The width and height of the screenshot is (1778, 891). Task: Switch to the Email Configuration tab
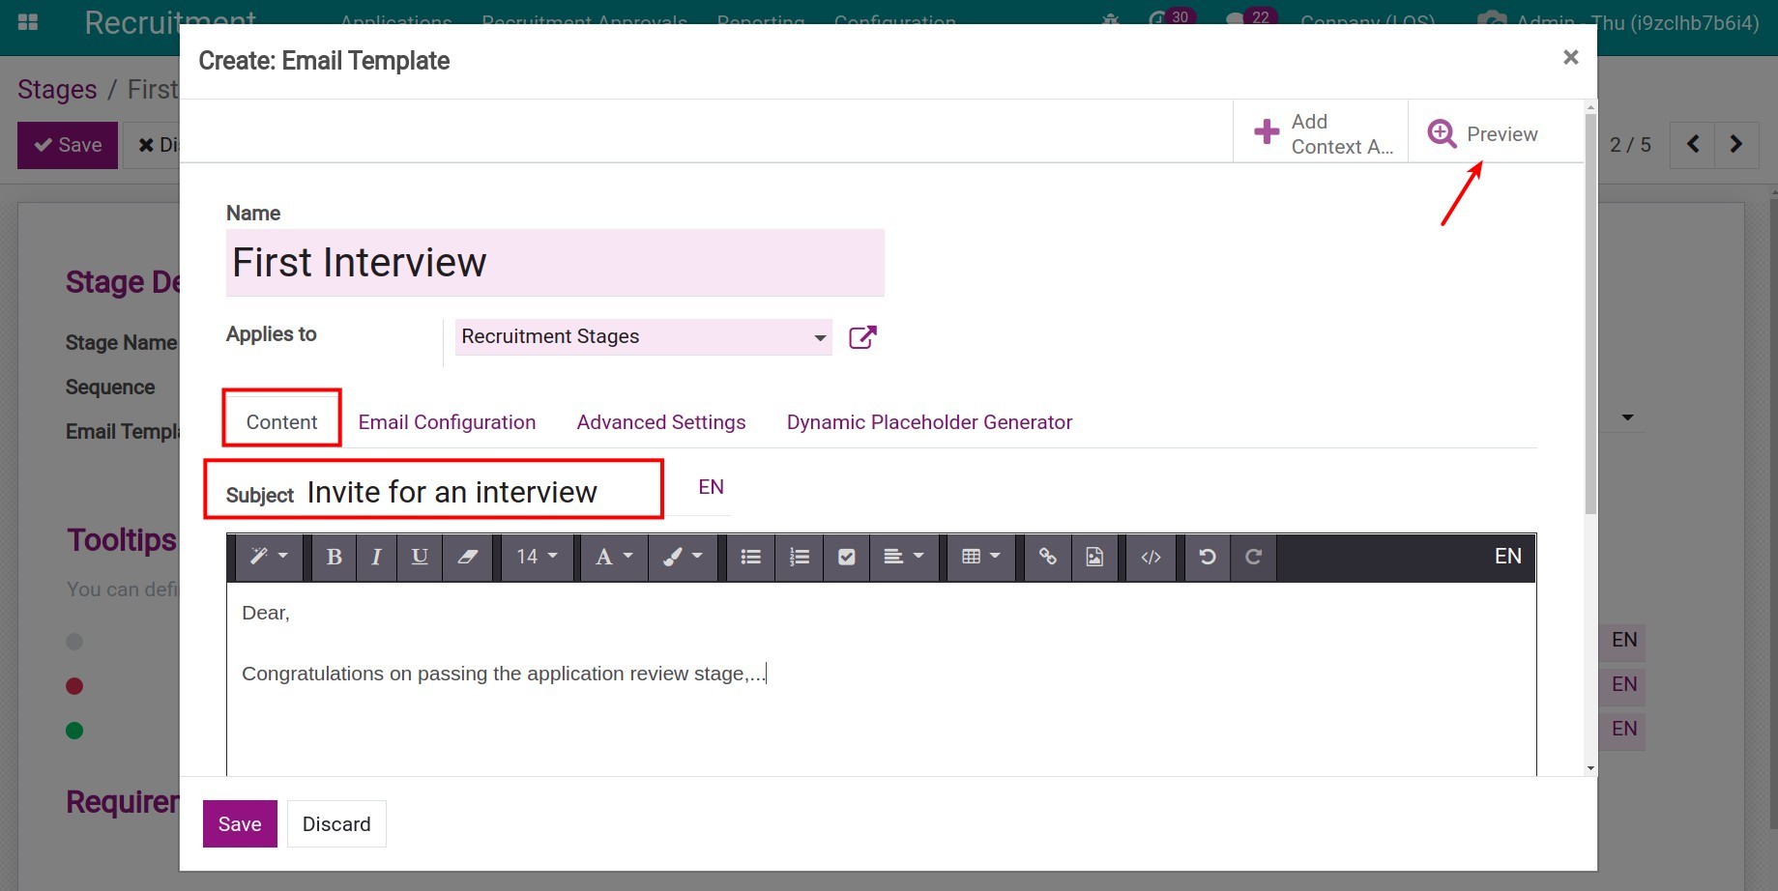pyautogui.click(x=447, y=421)
